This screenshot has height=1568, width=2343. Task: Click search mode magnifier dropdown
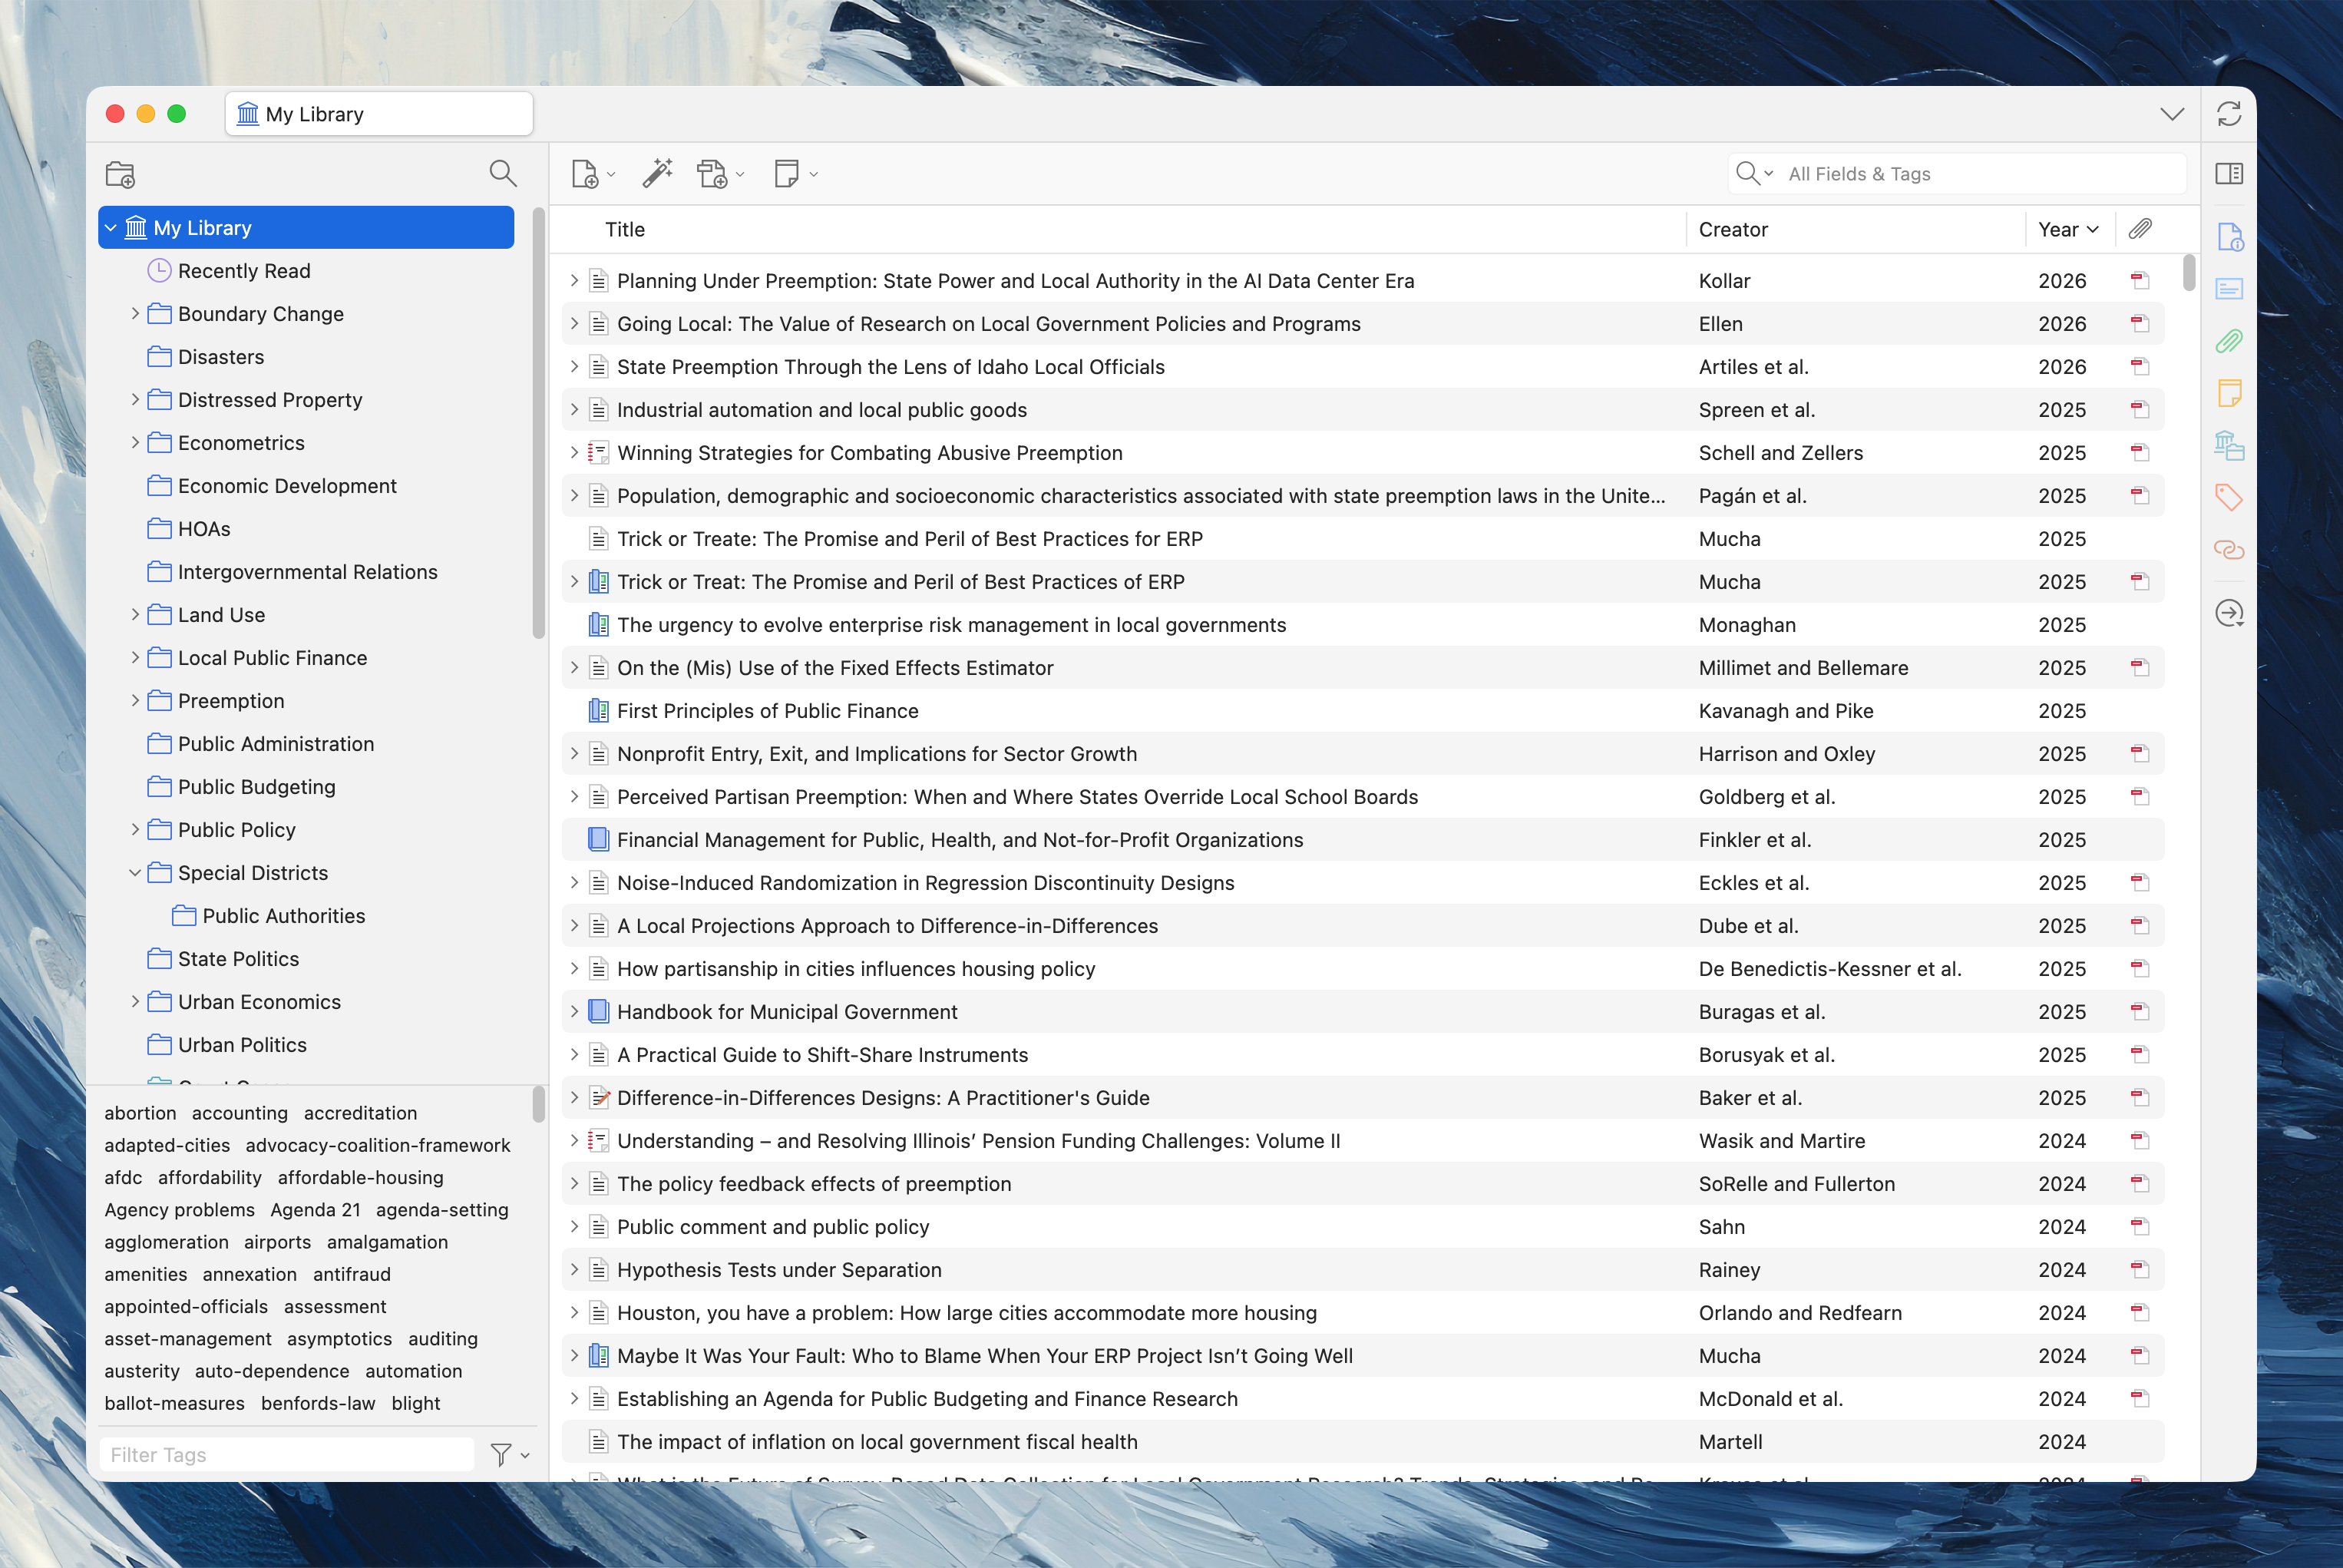pyautogui.click(x=1754, y=174)
